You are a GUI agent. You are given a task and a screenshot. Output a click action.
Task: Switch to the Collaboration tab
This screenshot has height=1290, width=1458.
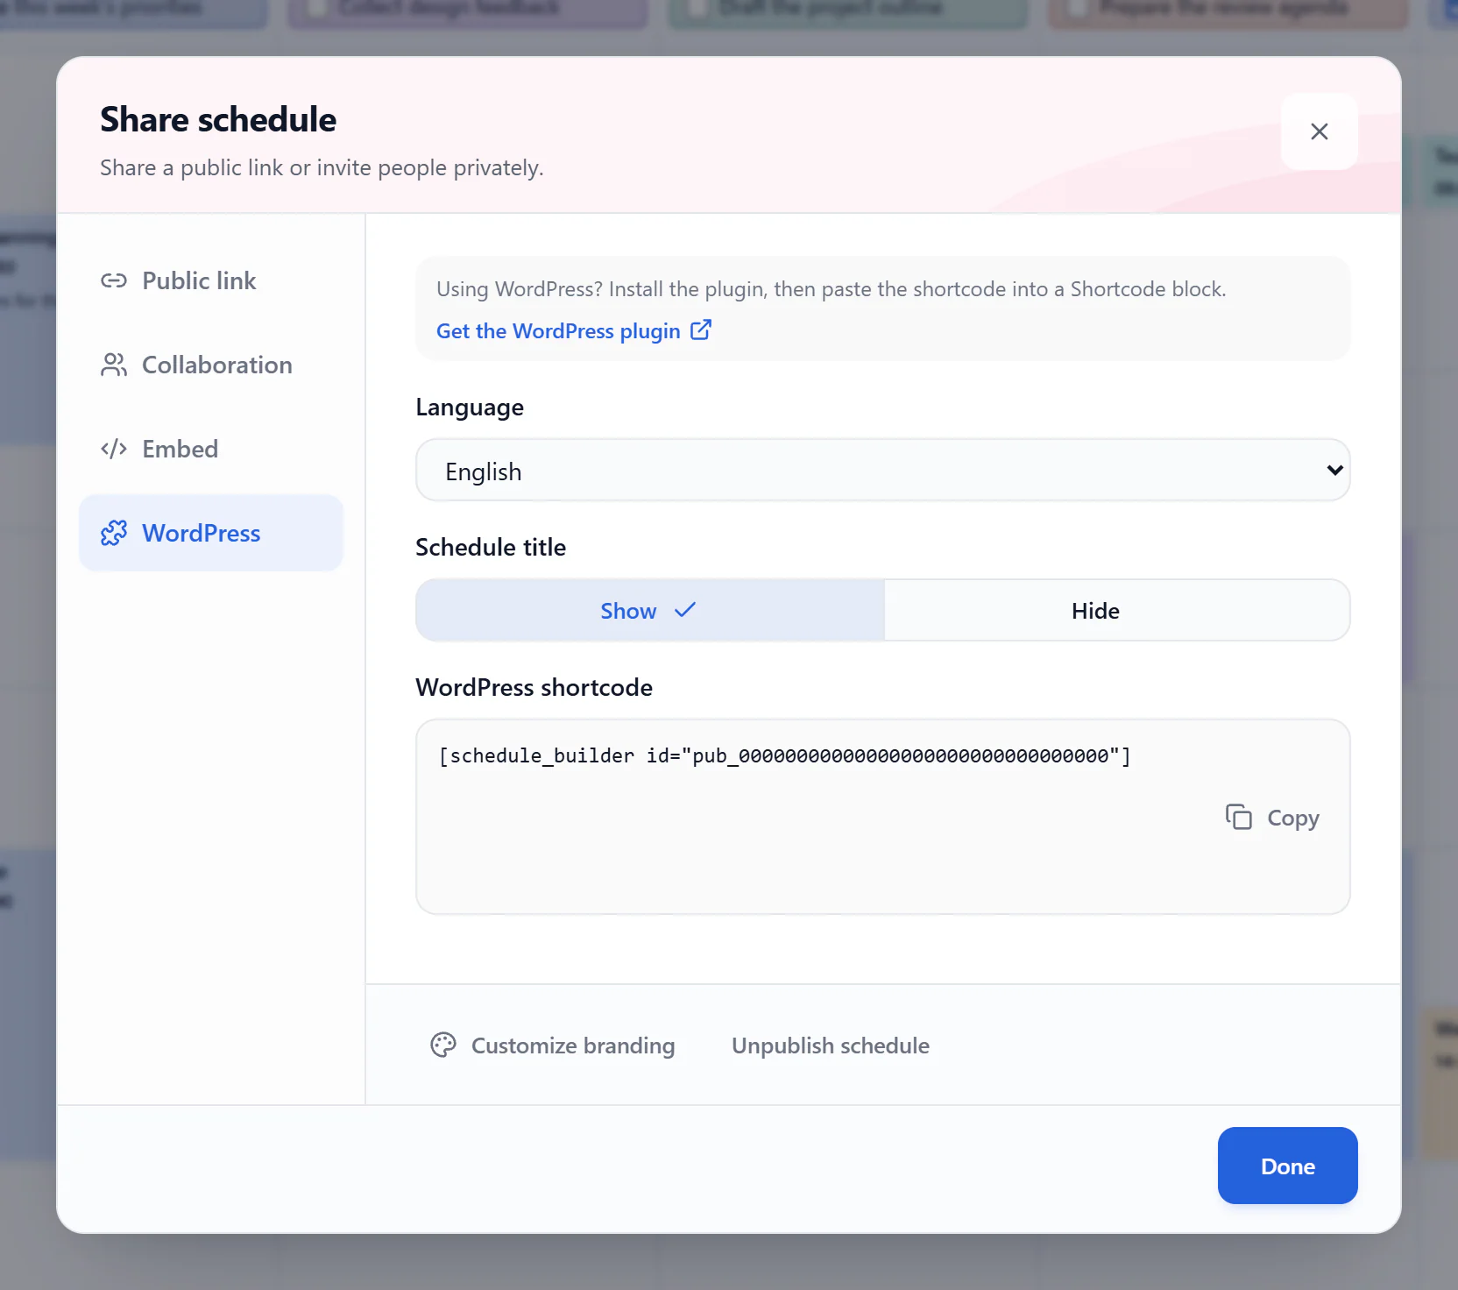point(211,365)
